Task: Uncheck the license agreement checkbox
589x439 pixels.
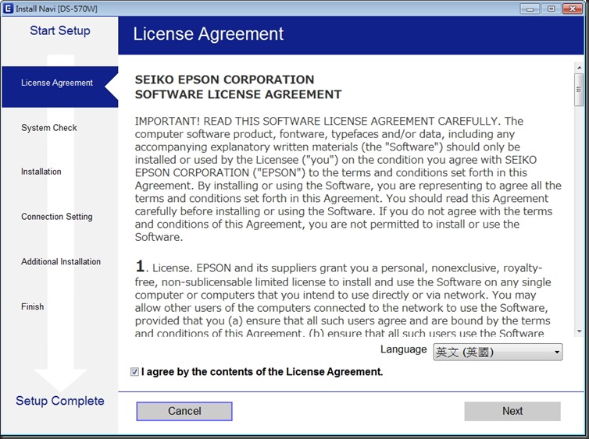Action: coord(134,371)
